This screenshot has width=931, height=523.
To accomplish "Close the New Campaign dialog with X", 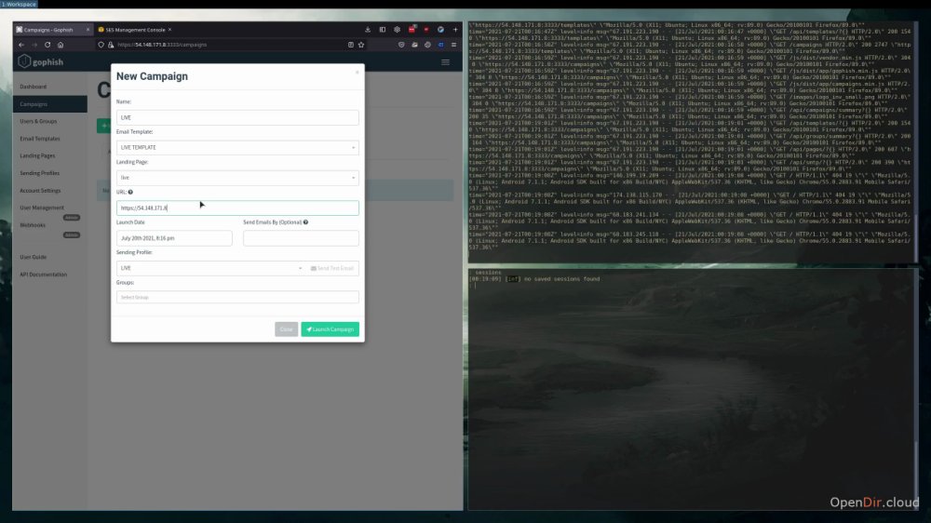I will [x=357, y=72].
